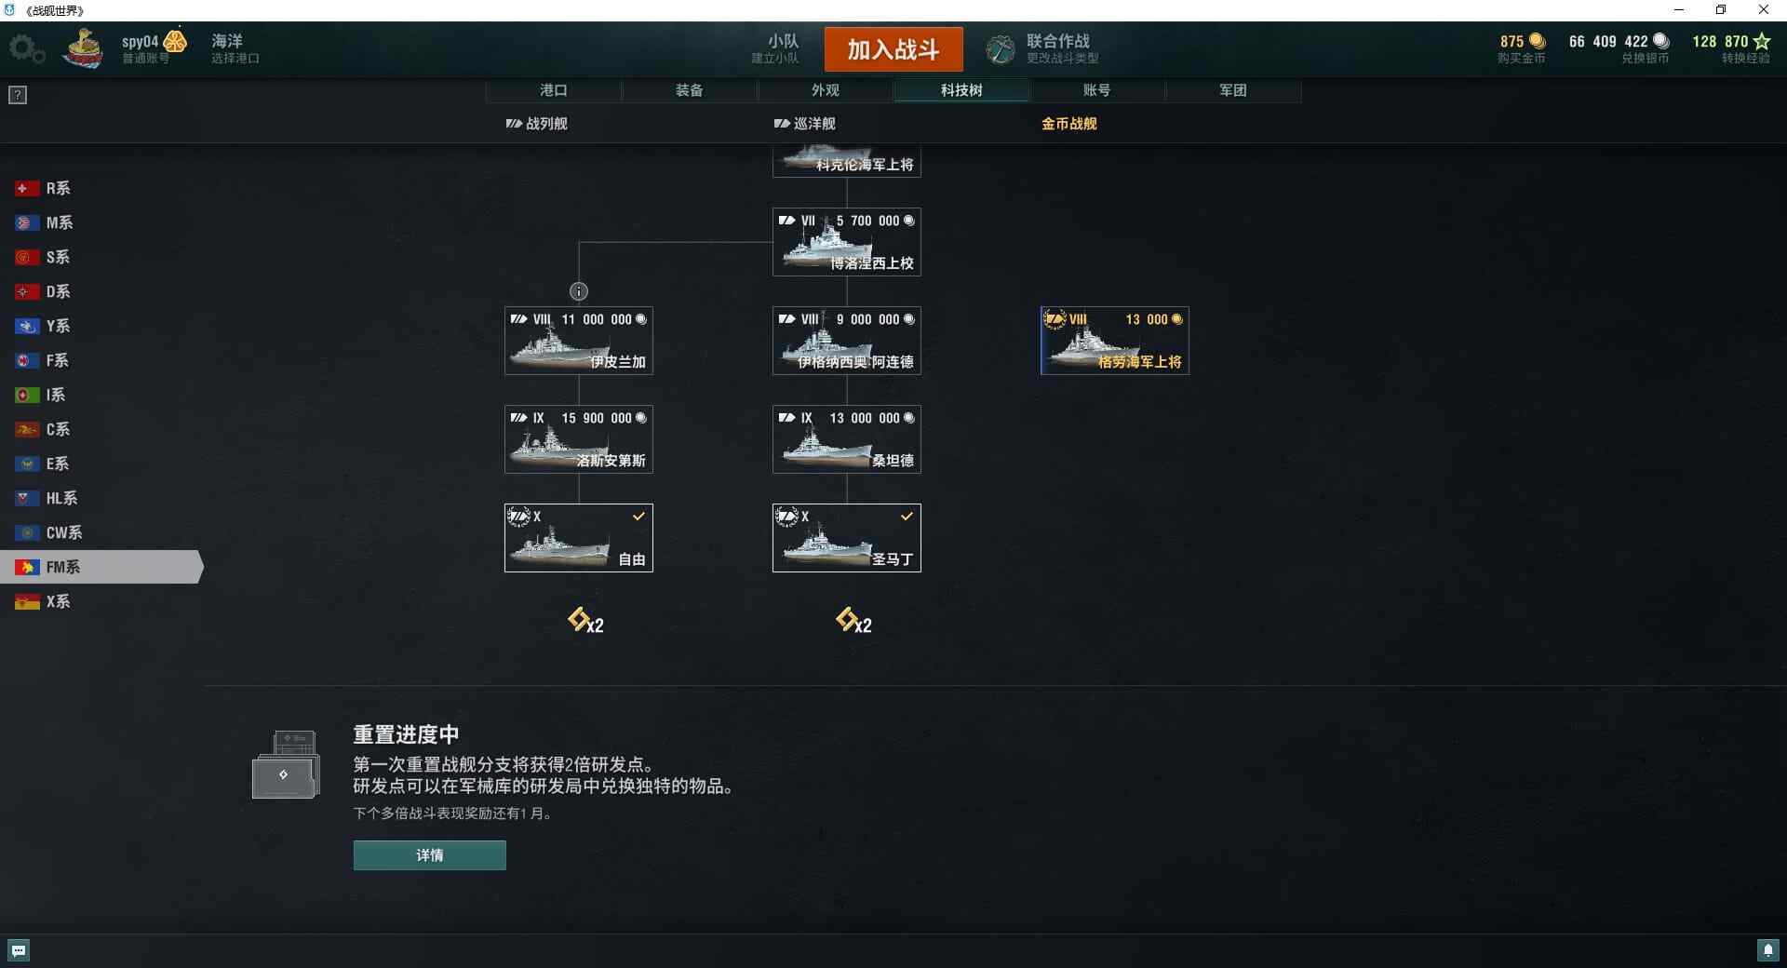Viewport: 1787px width, 968px height.
Task: Click the reset progress box icon
Action: pos(286,765)
